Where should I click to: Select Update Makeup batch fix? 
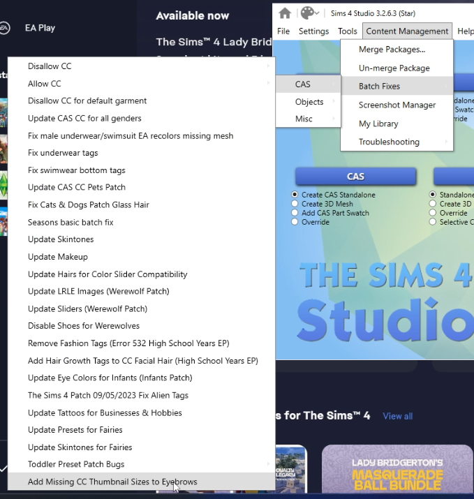pyautogui.click(x=141, y=257)
